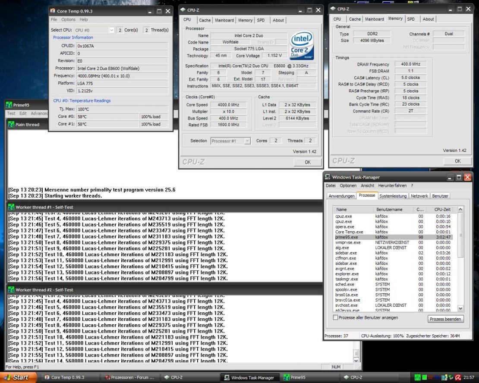Viewport: 479px width, 383px height.
Task: Click the Task-Manager title bar icon
Action: point(328,177)
